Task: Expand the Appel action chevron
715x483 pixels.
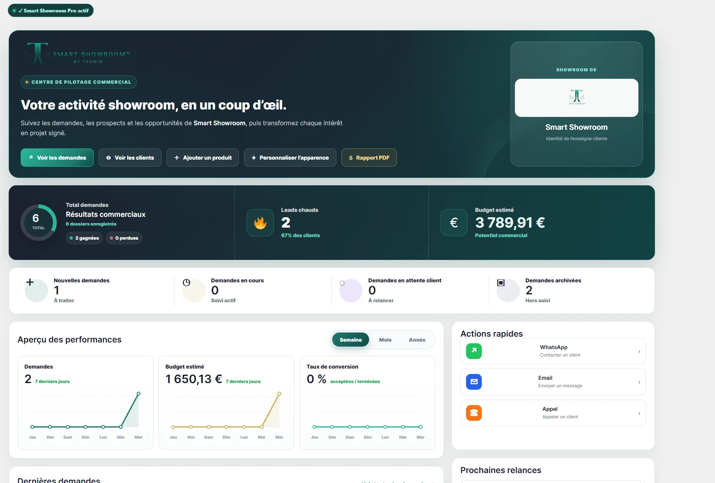Action: pos(639,413)
